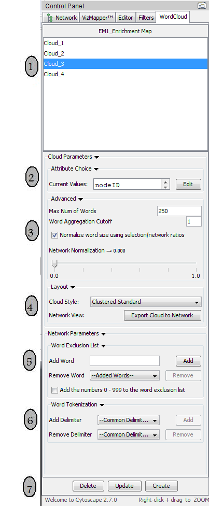Open the Add Delimiter dropdown

tap(129, 420)
